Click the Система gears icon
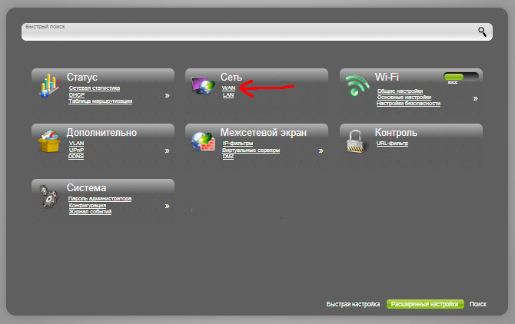515x324 pixels. [48, 197]
